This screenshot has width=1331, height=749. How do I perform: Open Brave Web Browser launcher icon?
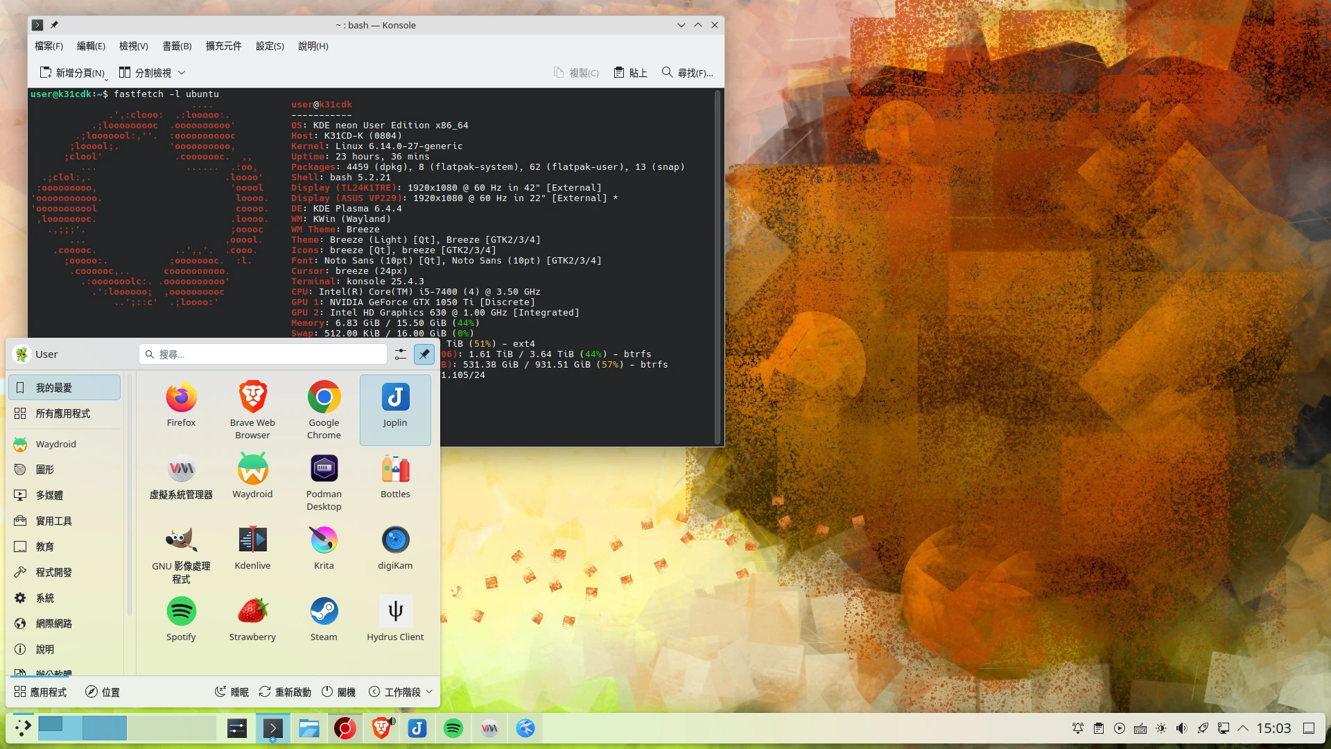(x=252, y=398)
